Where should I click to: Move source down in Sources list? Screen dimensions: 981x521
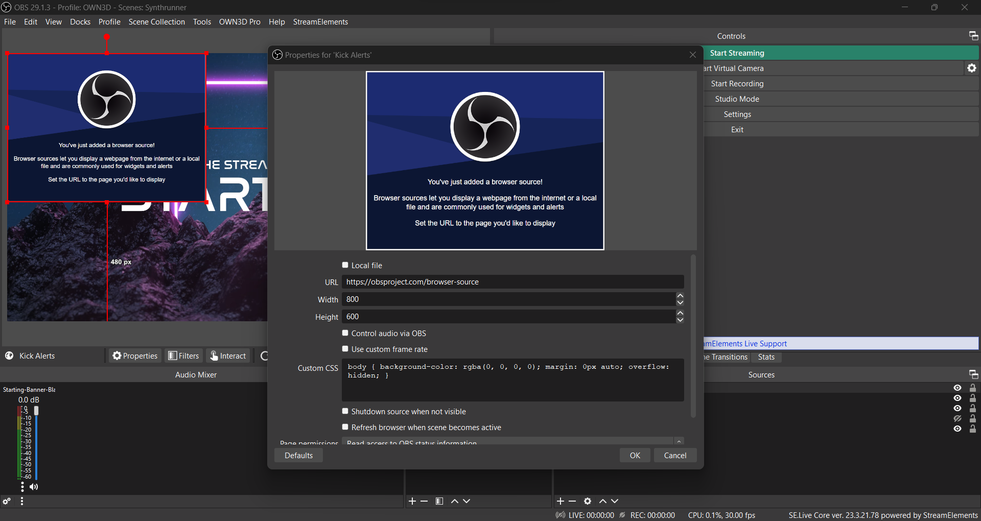click(x=615, y=501)
